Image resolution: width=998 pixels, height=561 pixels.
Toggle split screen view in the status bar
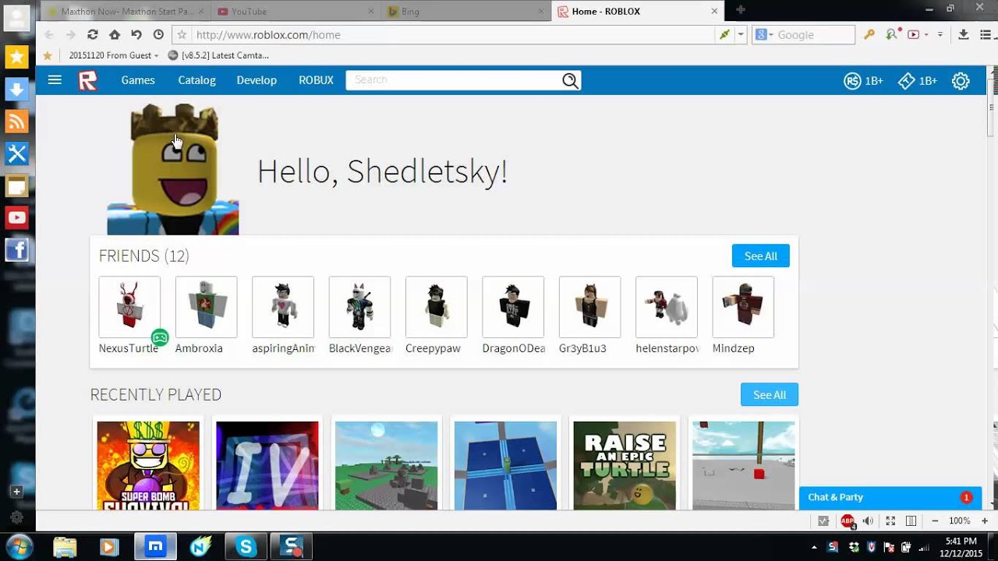click(911, 520)
